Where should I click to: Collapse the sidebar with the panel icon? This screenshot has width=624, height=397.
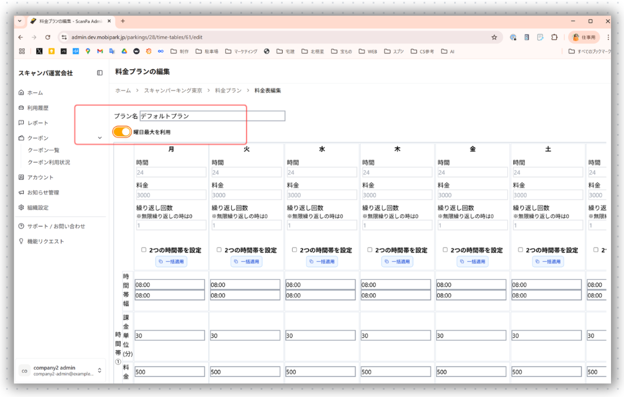pyautogui.click(x=100, y=73)
